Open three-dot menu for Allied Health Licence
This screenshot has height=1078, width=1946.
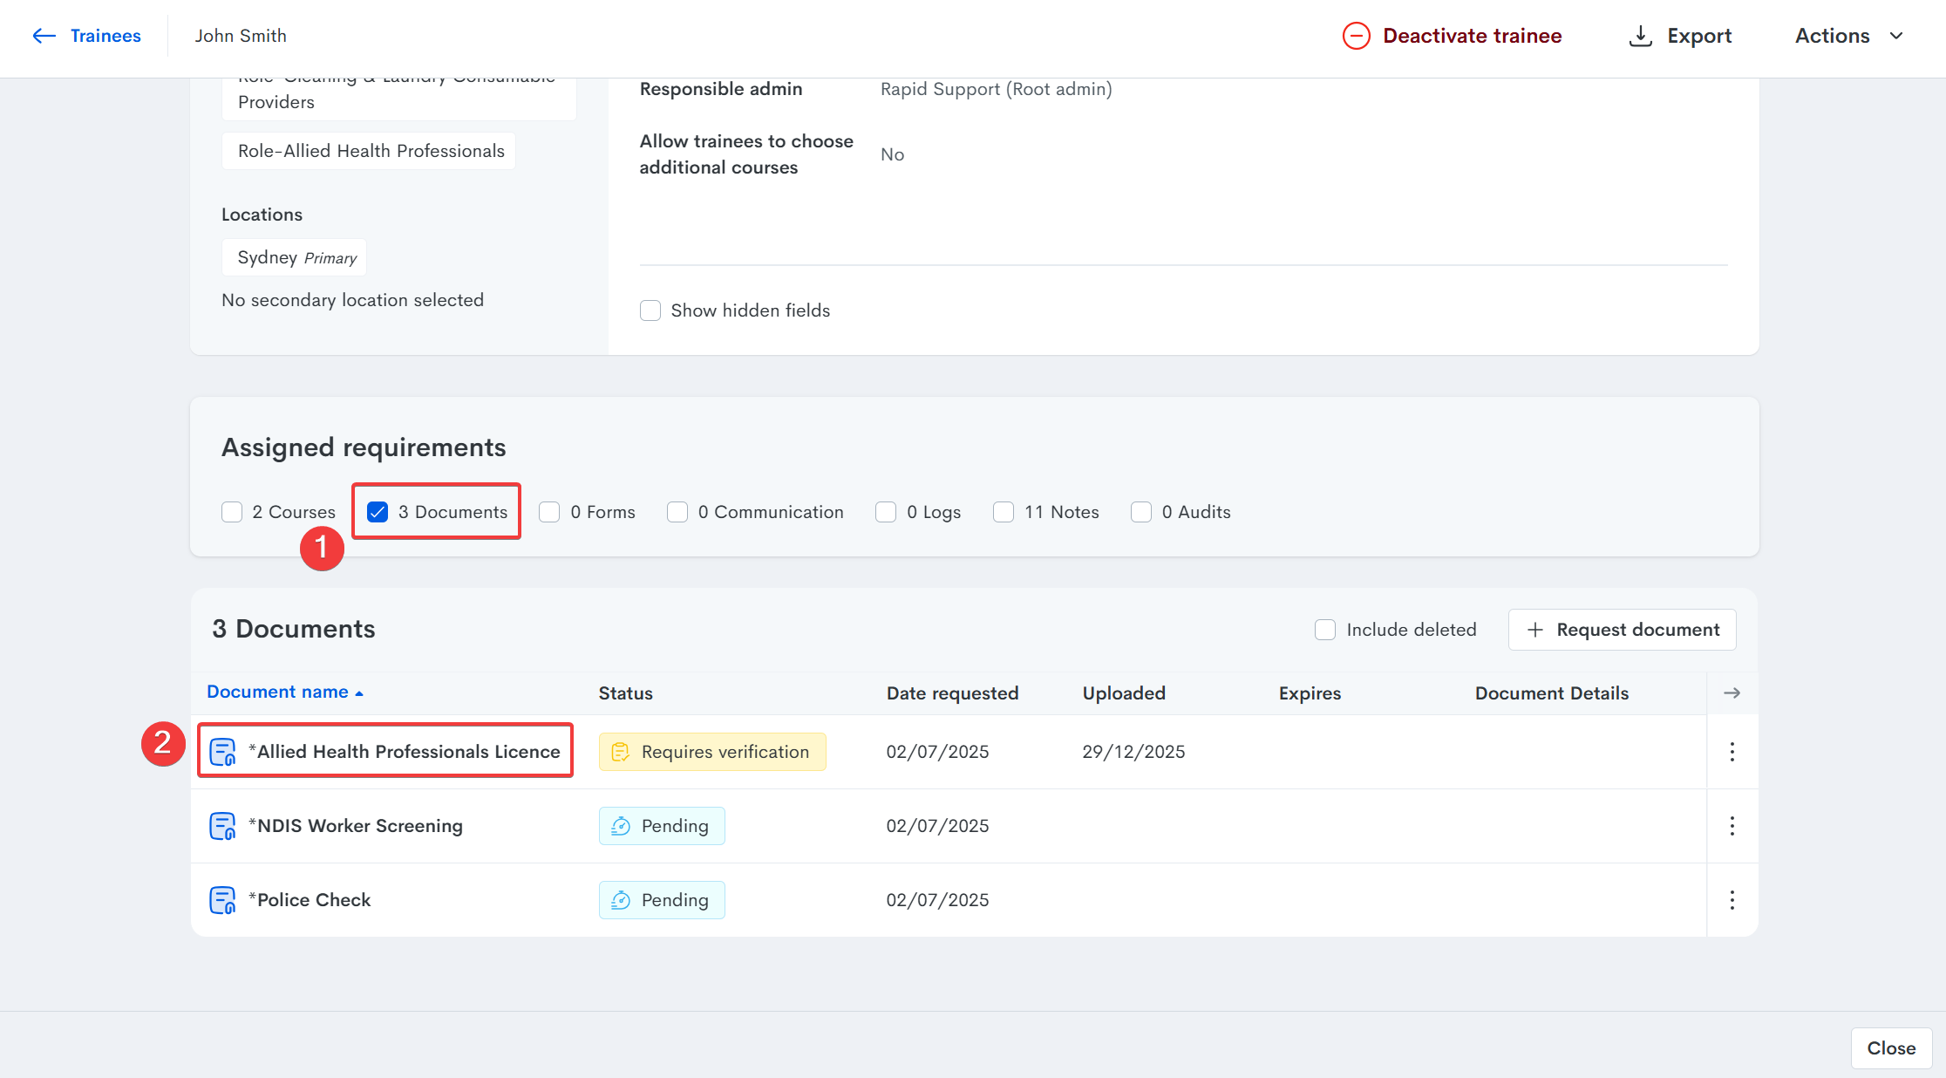click(1732, 752)
